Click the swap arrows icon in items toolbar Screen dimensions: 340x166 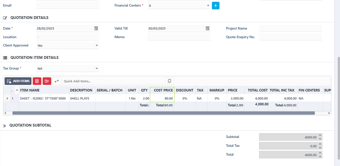point(57,81)
